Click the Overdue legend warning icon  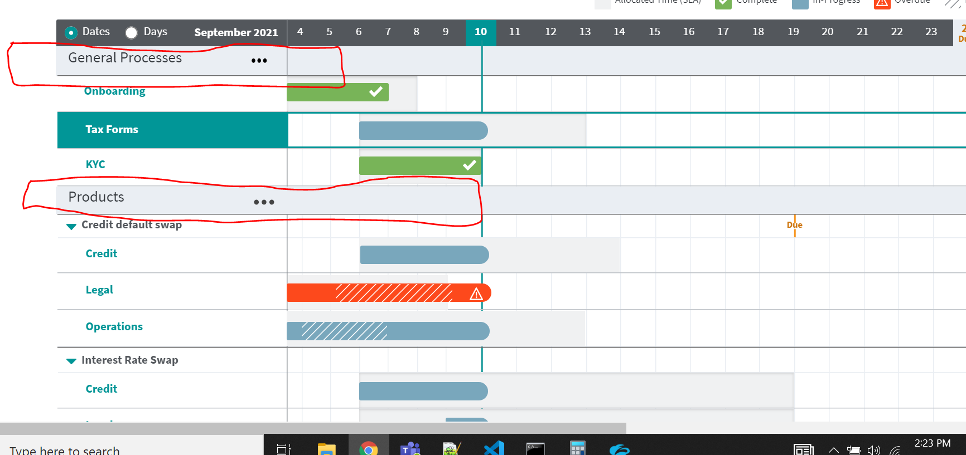click(x=882, y=3)
